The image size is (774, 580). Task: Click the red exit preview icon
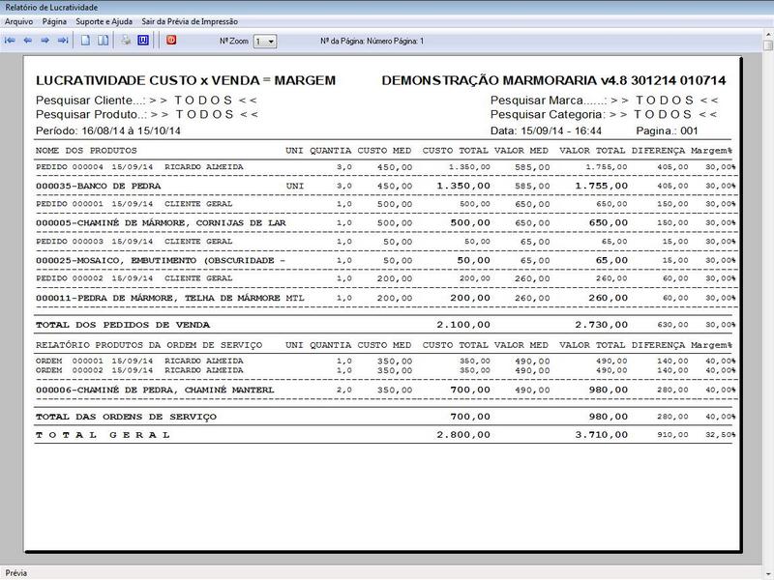coord(171,41)
